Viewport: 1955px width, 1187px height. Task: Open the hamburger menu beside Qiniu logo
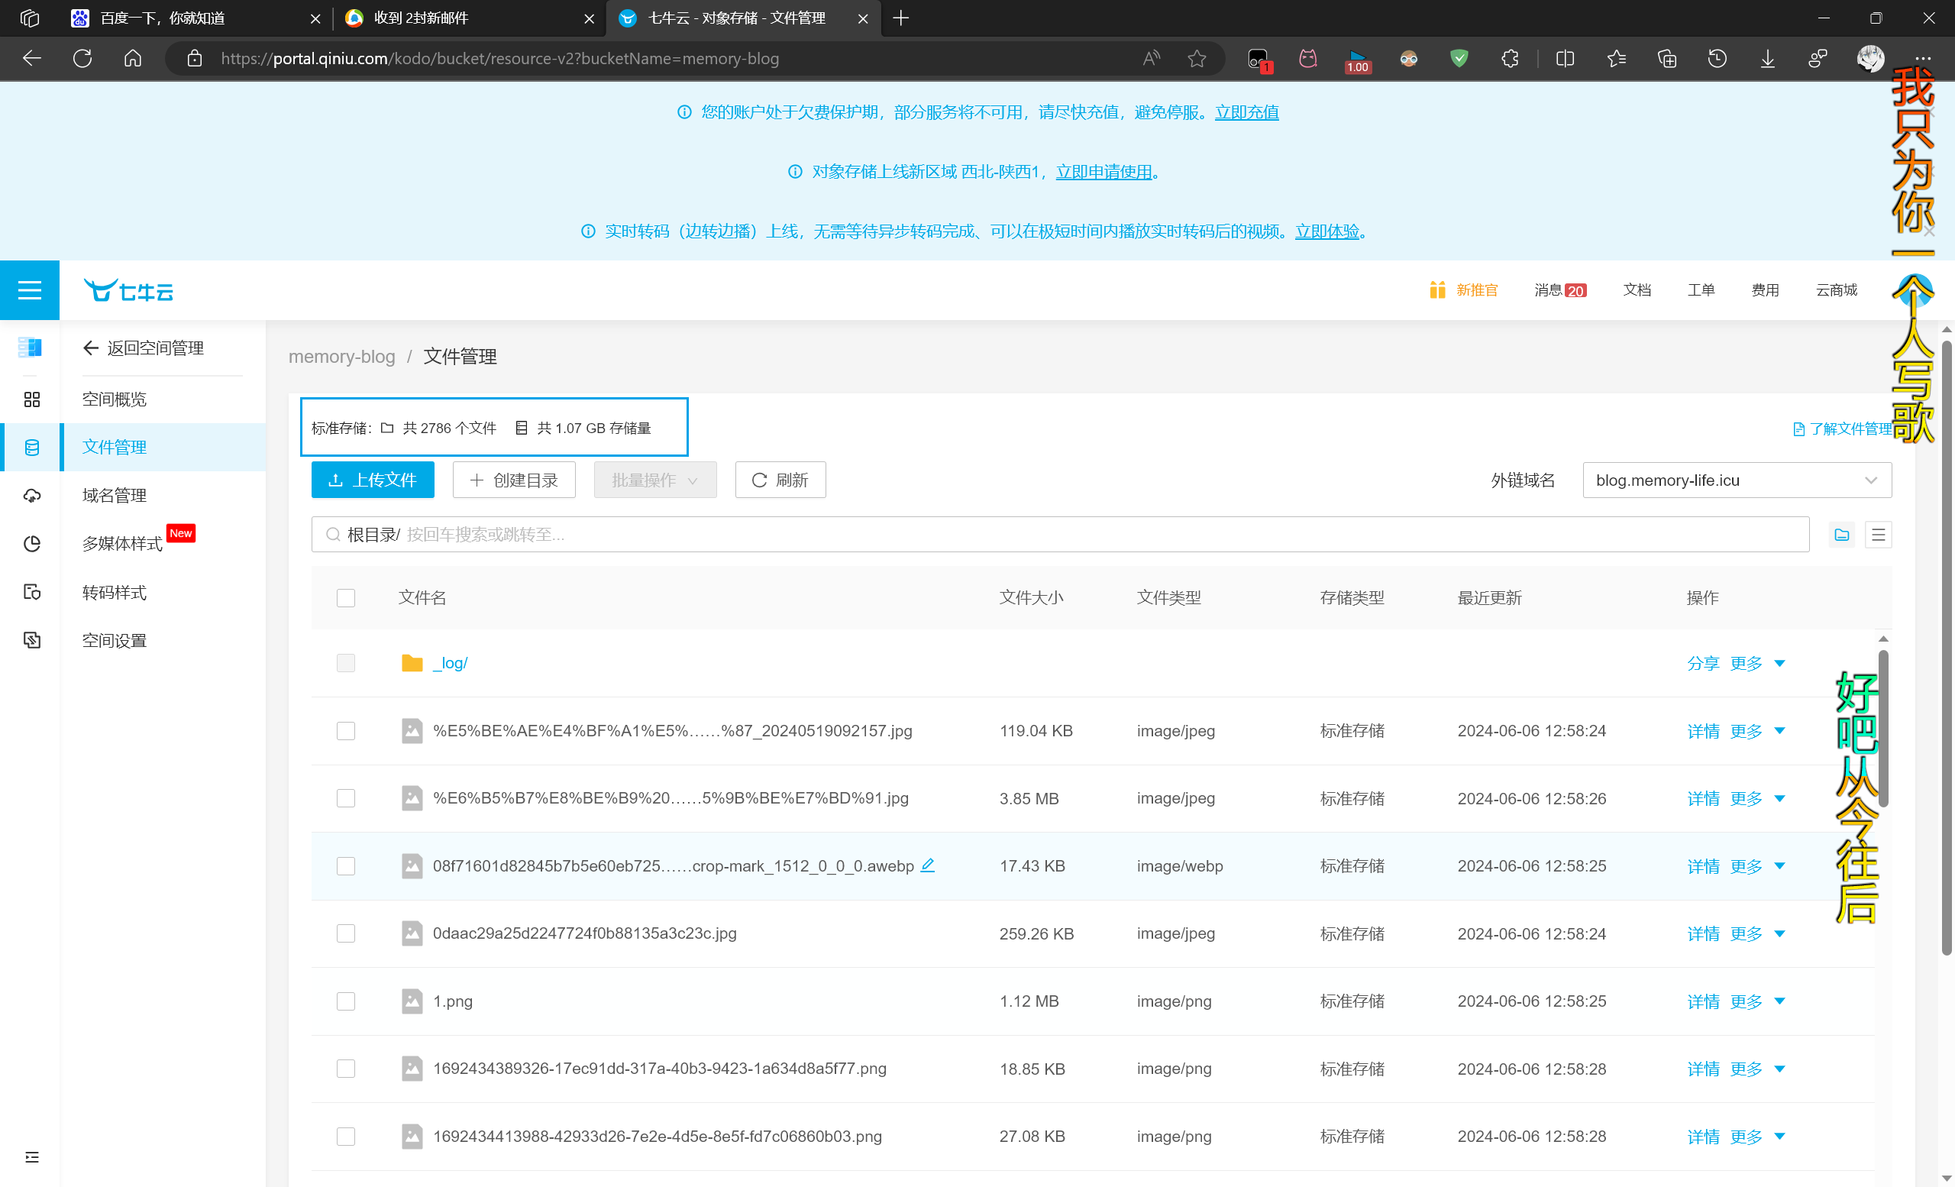pos(29,290)
